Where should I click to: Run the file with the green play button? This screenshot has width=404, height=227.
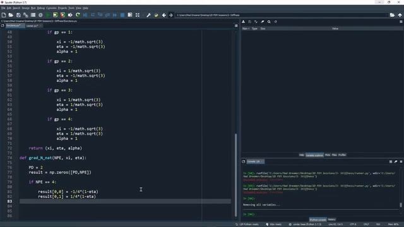click(48, 15)
